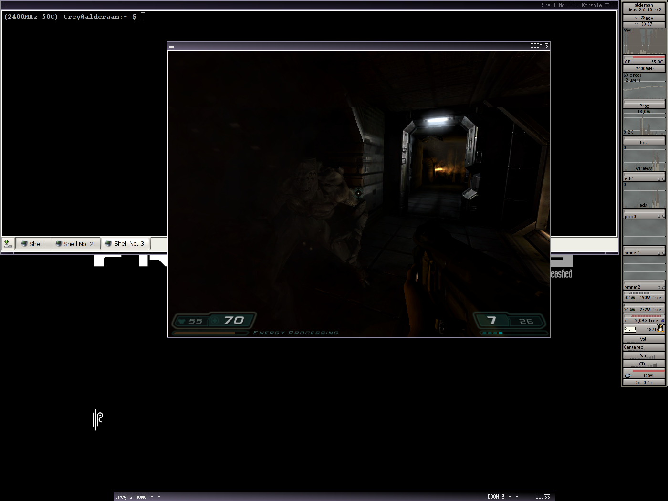Click the health value 70 on DOOM HUD
This screenshot has width=668, height=501.
pos(234,320)
